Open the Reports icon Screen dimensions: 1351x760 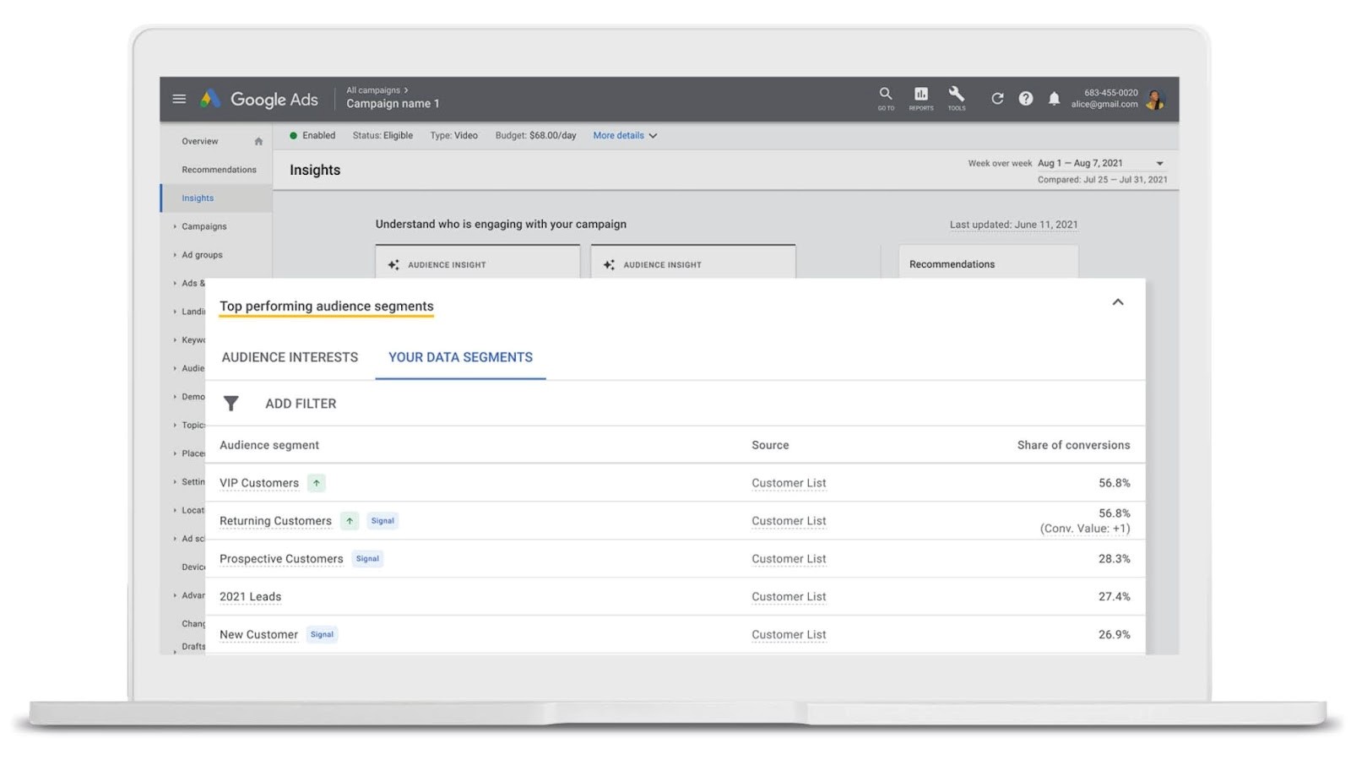pyautogui.click(x=920, y=95)
